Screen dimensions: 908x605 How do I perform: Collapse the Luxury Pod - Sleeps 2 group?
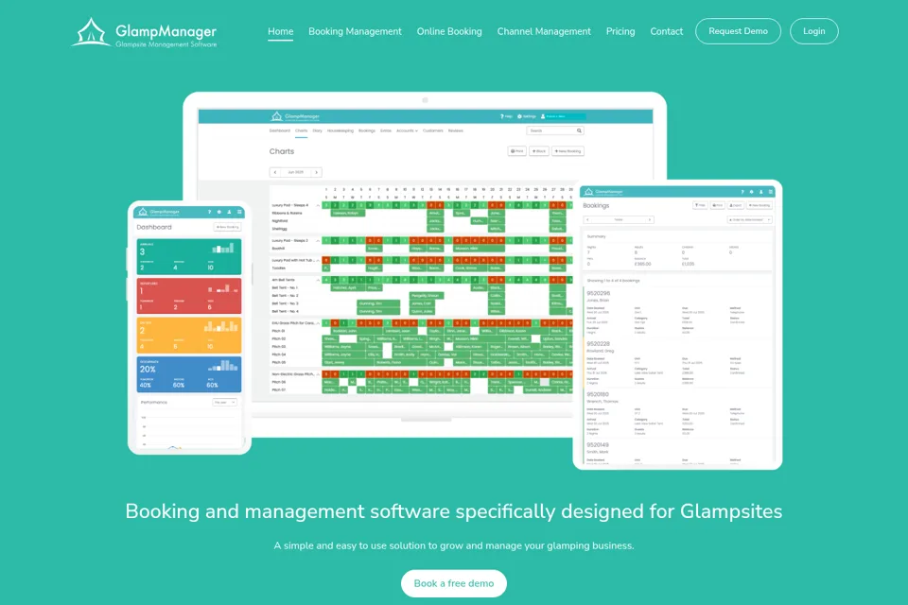[x=318, y=241]
